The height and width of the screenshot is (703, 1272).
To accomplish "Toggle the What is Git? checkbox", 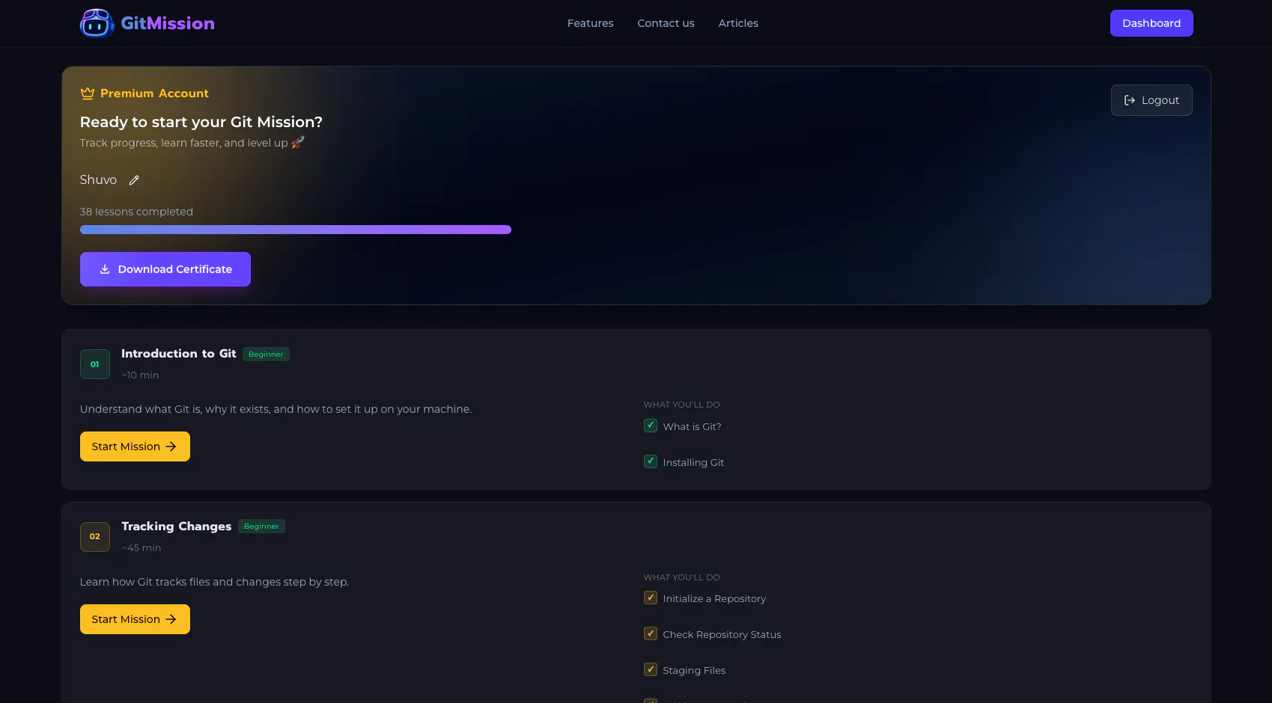I will coord(651,426).
